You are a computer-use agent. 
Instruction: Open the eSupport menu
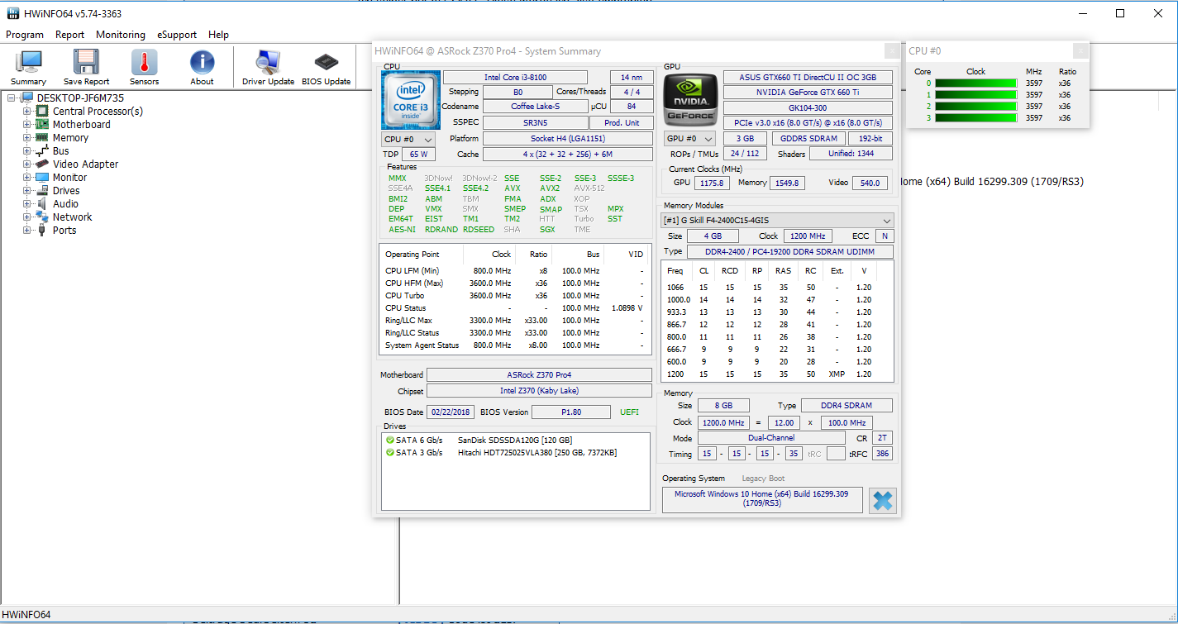177,35
